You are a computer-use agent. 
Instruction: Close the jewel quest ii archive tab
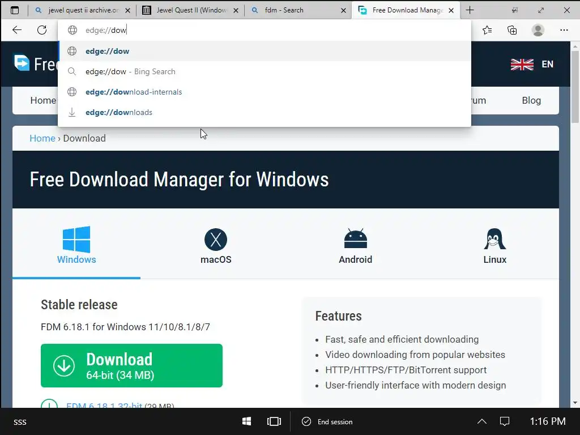pyautogui.click(x=127, y=10)
